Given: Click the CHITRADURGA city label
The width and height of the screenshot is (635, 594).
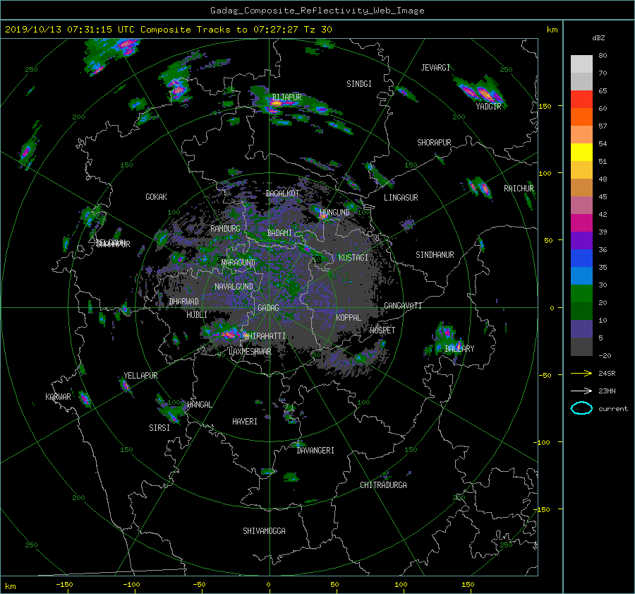Looking at the screenshot, I should (x=383, y=485).
